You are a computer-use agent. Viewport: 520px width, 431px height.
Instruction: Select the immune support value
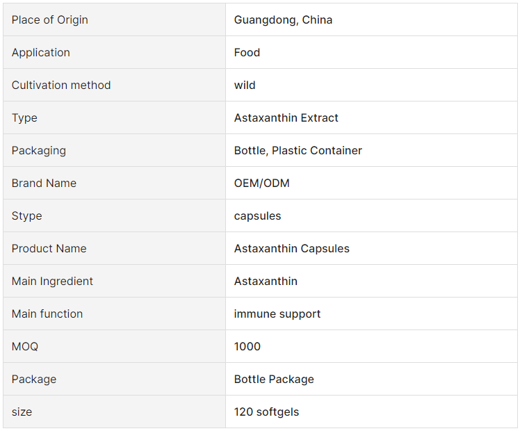pos(277,314)
